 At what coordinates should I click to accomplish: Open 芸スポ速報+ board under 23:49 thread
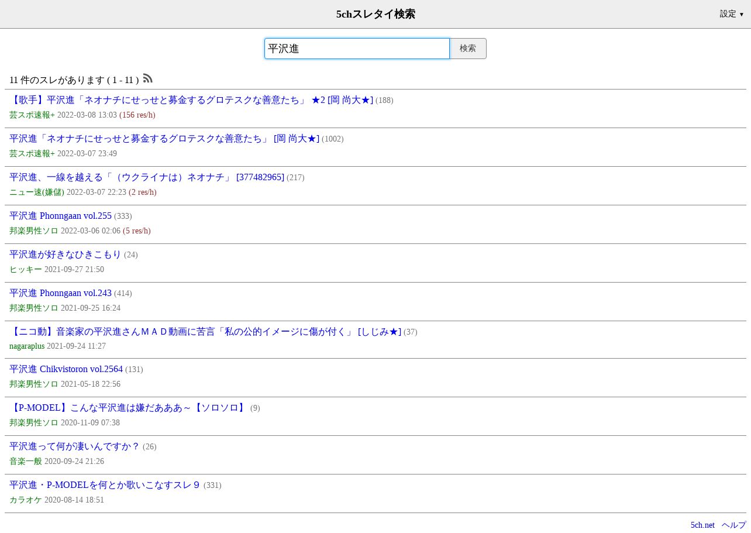32,154
